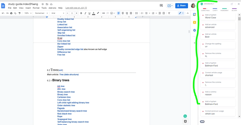Viewport: 241px width, 125px height.
Task: Toggle underline formatting
Action: coord(89,13)
